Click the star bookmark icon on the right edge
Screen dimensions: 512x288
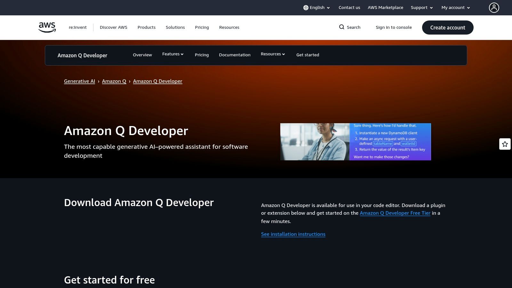[505, 144]
